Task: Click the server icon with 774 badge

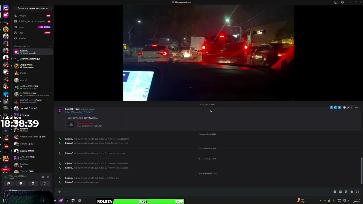Action: click(x=6, y=8)
